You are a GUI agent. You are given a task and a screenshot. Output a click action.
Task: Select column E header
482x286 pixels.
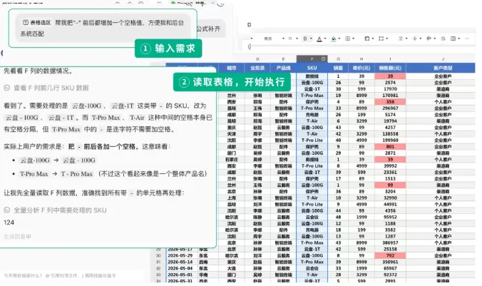click(283, 59)
